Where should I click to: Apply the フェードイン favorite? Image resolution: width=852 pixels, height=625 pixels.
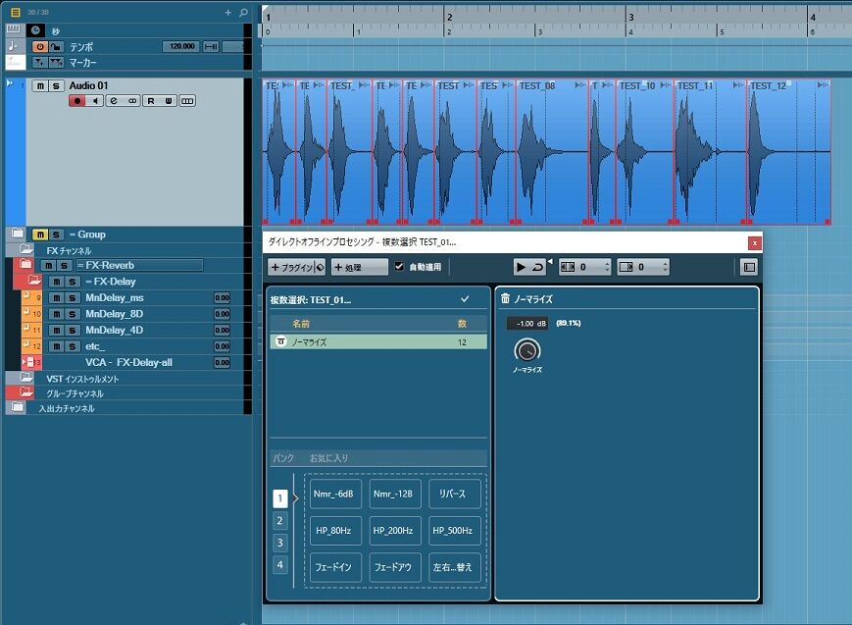tap(335, 567)
